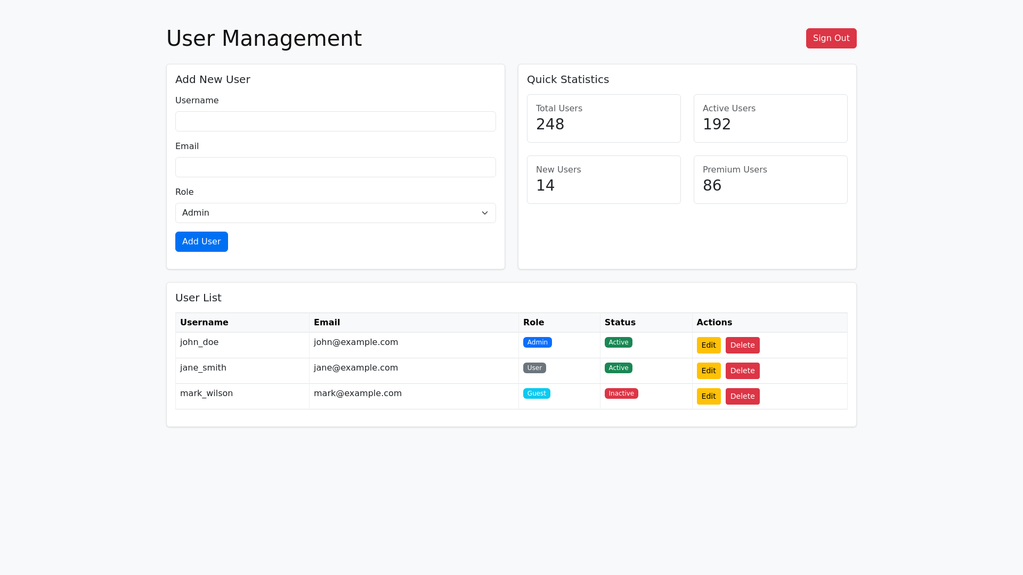Edit the john_doe user
The height and width of the screenshot is (575, 1023).
[x=709, y=345]
